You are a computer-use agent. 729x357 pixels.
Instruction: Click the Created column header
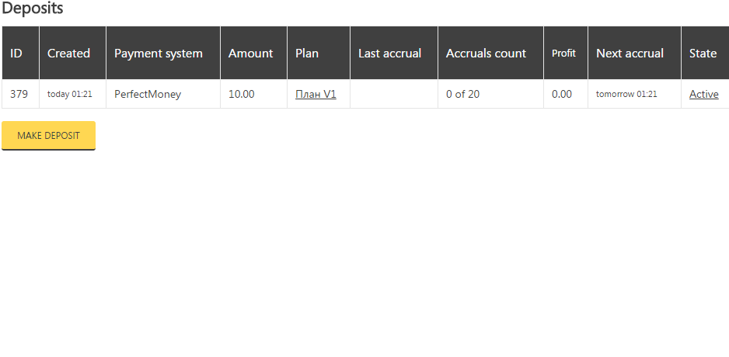(x=68, y=54)
